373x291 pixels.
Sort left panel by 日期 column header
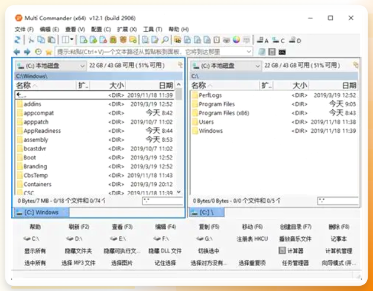point(150,85)
